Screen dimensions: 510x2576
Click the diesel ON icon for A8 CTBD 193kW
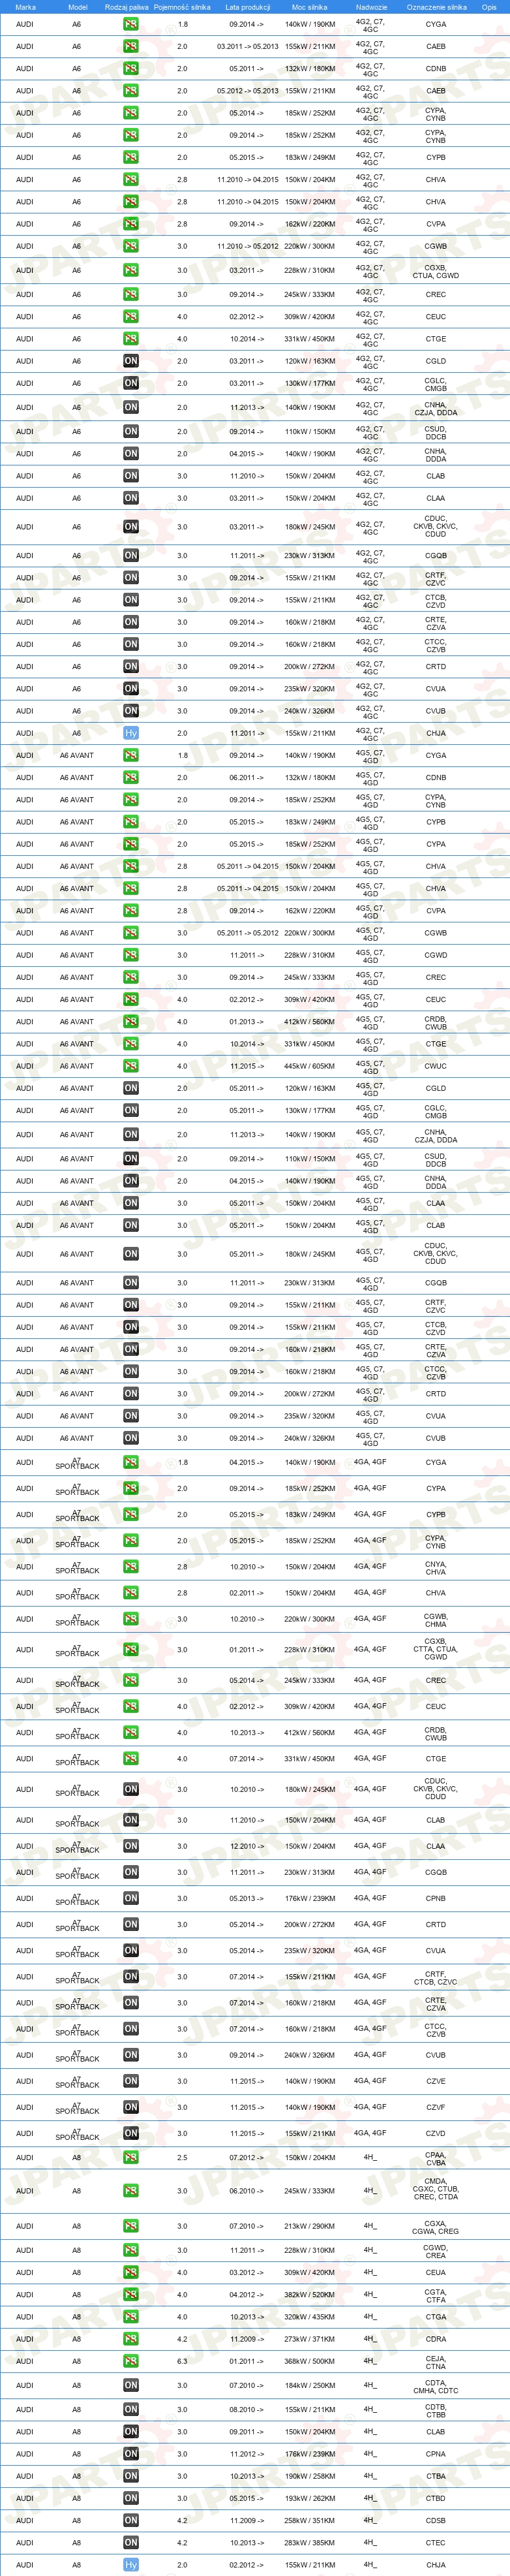pyautogui.click(x=131, y=2498)
